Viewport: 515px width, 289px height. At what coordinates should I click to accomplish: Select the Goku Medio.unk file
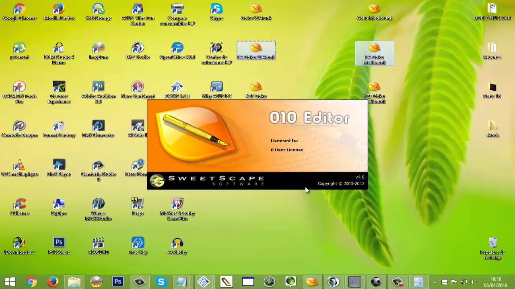point(374,12)
